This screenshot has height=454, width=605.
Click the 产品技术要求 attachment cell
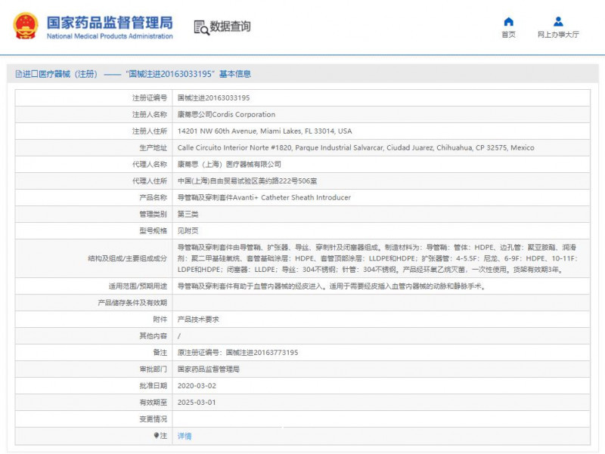[198, 320]
